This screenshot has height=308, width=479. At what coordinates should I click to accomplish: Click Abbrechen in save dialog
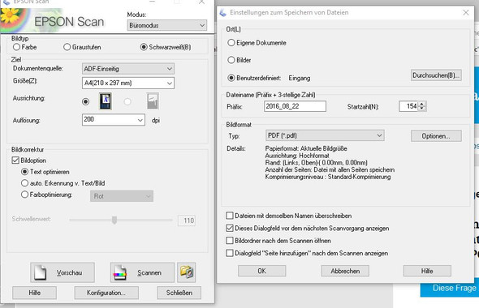point(345,271)
